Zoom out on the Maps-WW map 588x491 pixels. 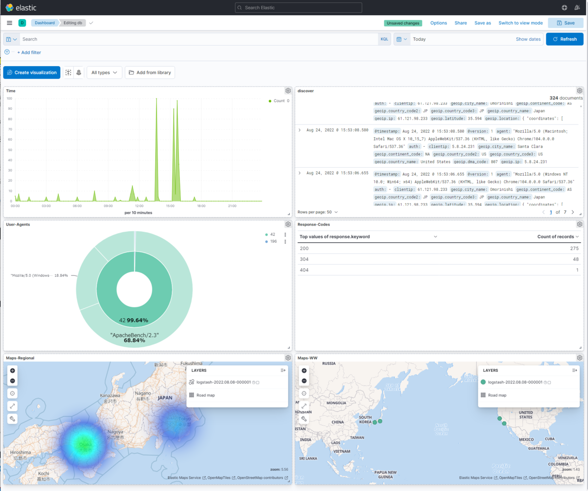pos(304,381)
